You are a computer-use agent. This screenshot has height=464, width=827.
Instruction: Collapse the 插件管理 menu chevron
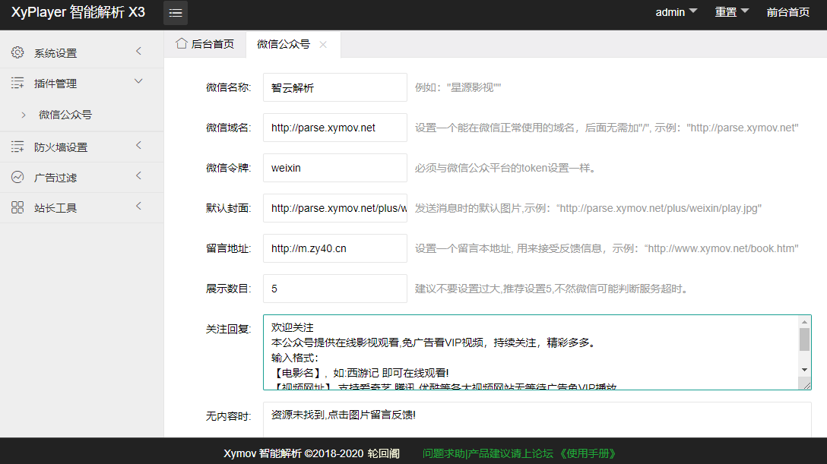[138, 81]
